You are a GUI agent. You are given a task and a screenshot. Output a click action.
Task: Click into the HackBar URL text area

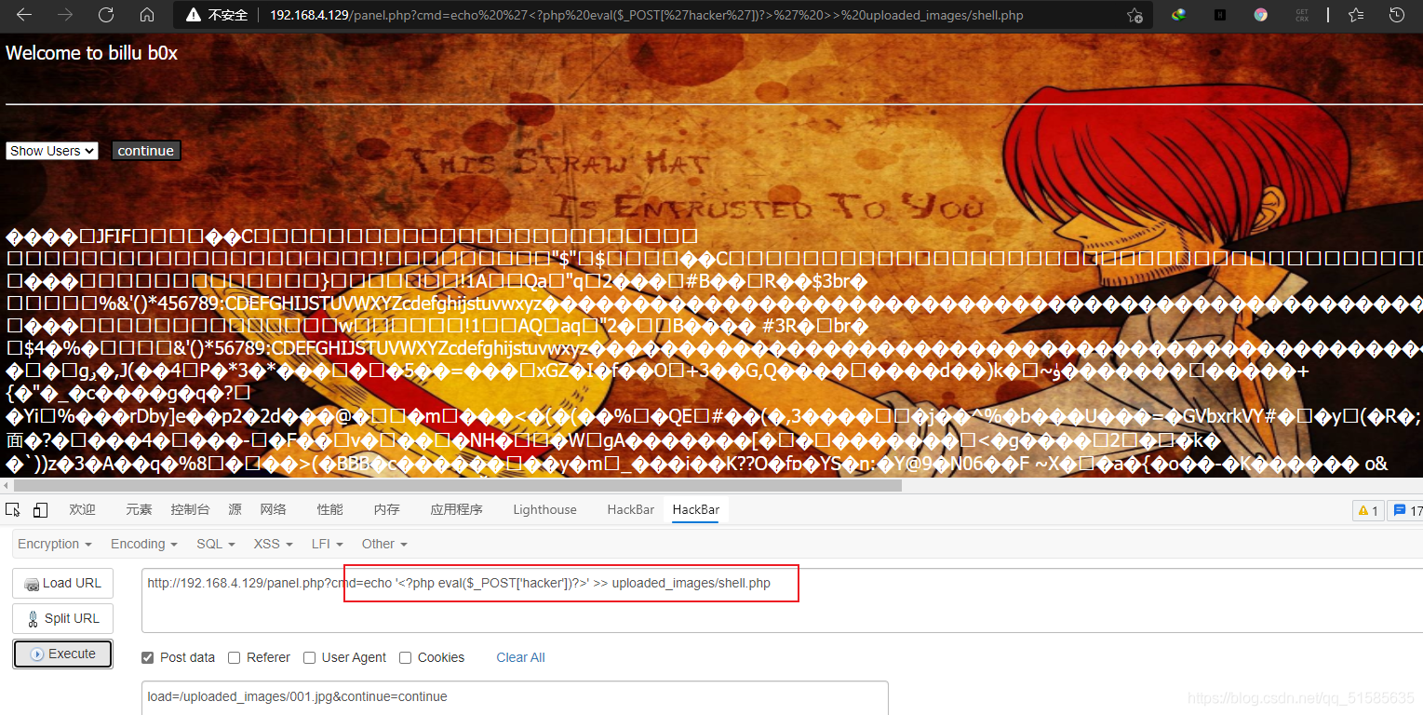click(x=782, y=600)
